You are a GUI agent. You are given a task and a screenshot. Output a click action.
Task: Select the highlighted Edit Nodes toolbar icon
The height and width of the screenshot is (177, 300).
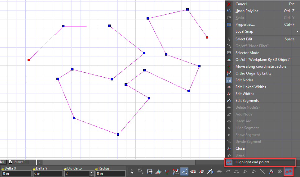pos(184,171)
